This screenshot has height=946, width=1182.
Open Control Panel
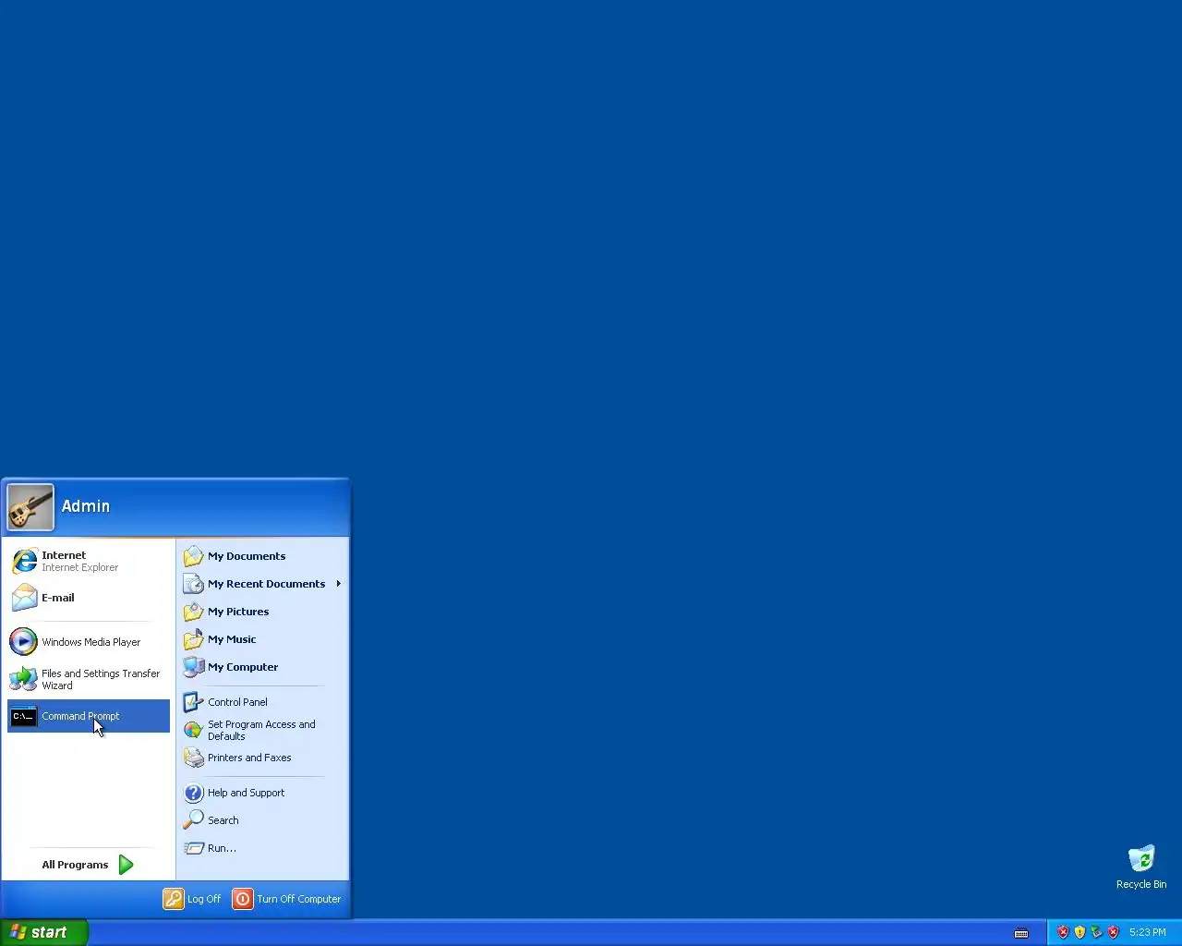click(x=263, y=702)
